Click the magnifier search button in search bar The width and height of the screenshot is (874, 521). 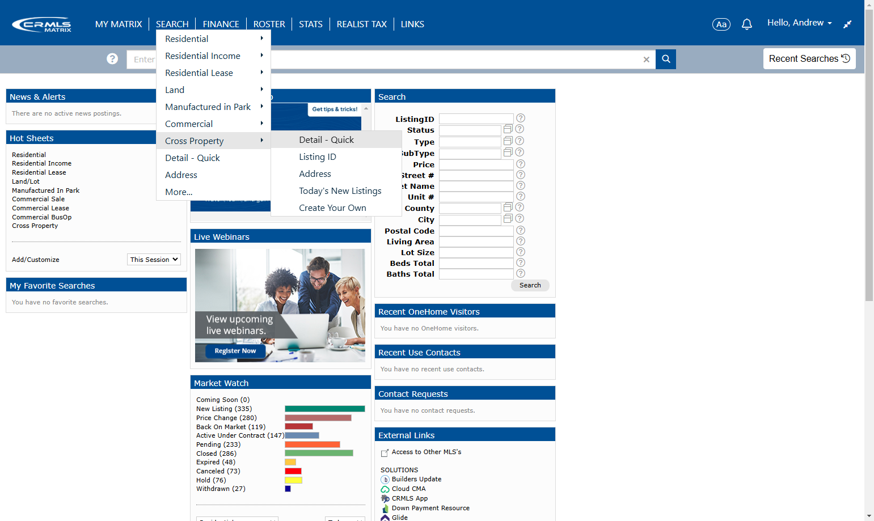pyautogui.click(x=666, y=59)
